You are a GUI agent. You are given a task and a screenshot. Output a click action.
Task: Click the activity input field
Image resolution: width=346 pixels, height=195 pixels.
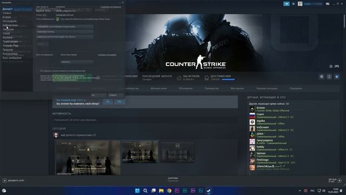(x=145, y=120)
